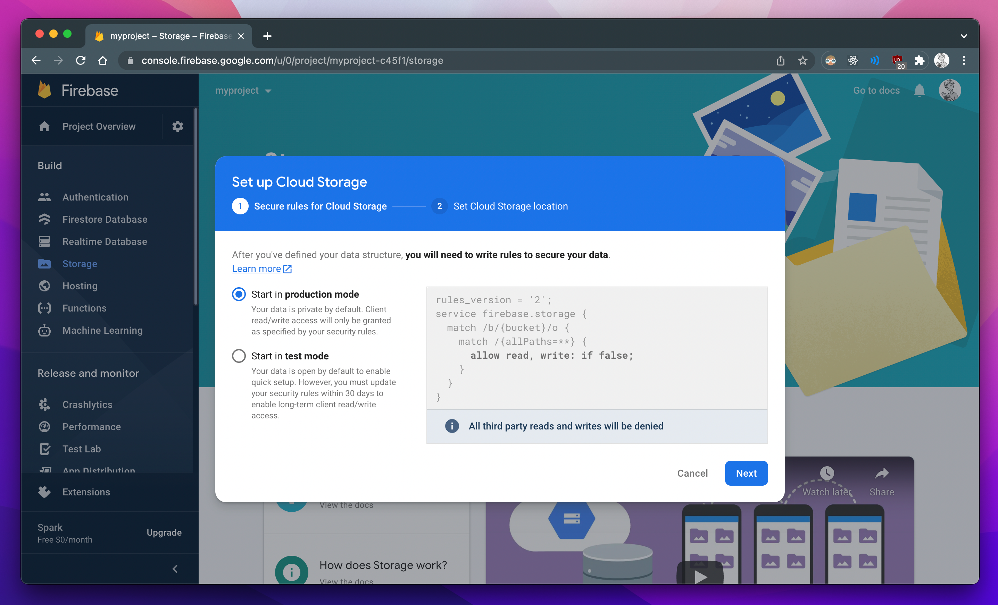Open Project Overview home icon

pyautogui.click(x=44, y=127)
